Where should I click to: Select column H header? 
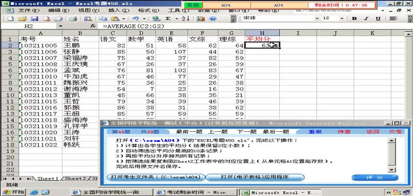point(262,33)
